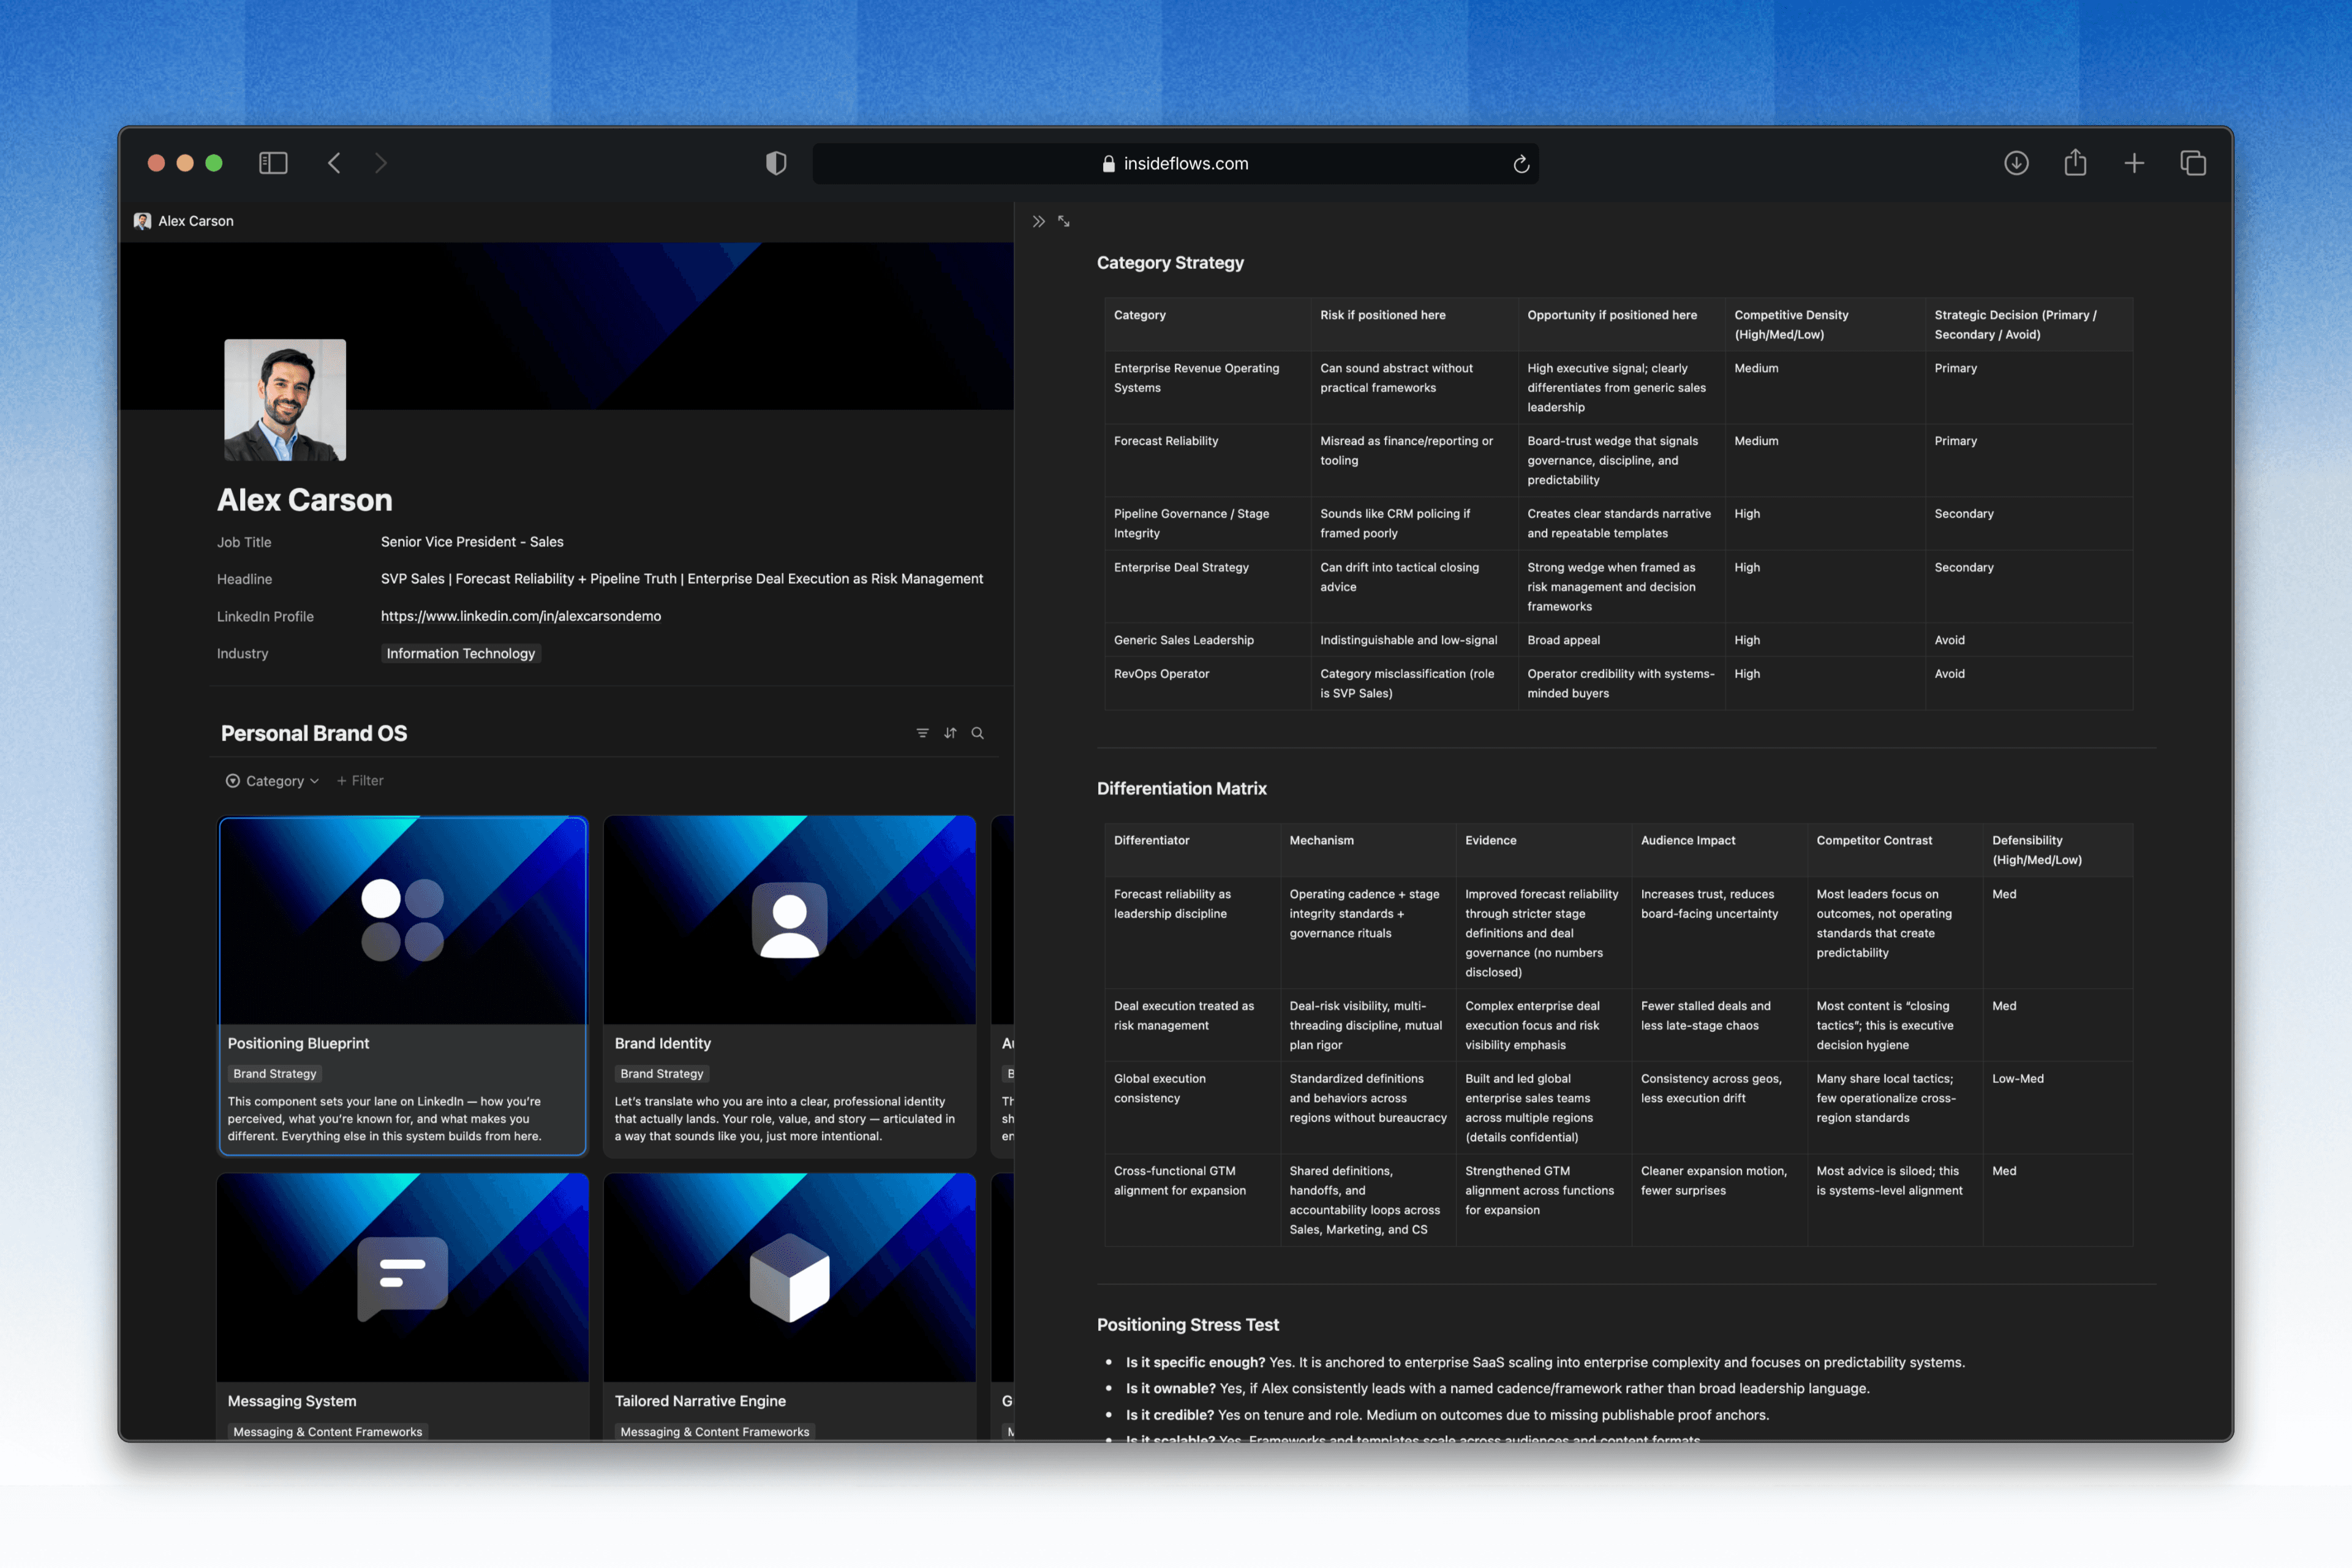Click the sort icon in Personal Brand OS
This screenshot has height=1568, width=2352.
950,733
